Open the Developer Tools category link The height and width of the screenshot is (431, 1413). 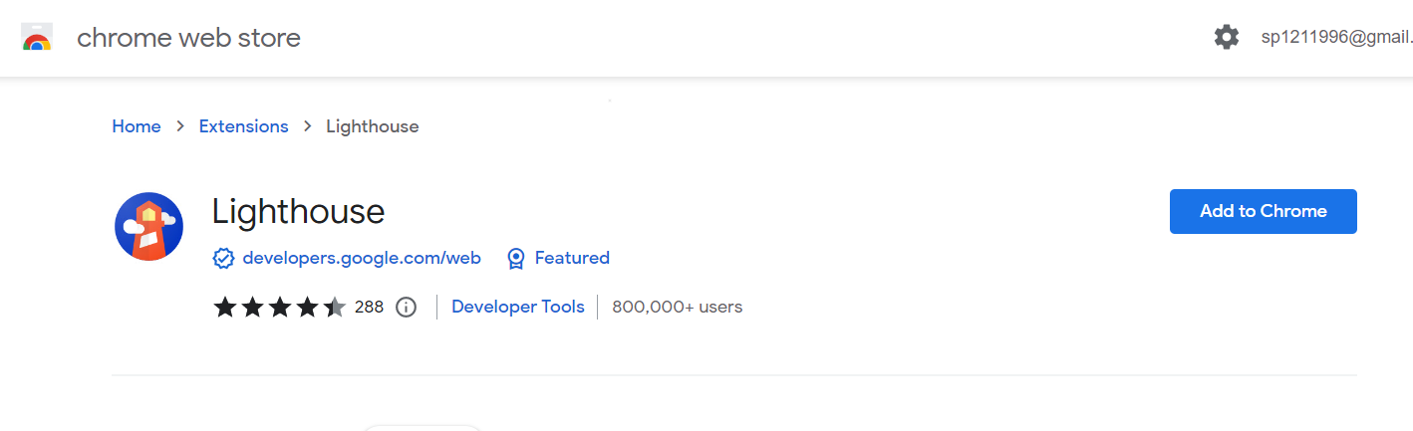click(518, 307)
